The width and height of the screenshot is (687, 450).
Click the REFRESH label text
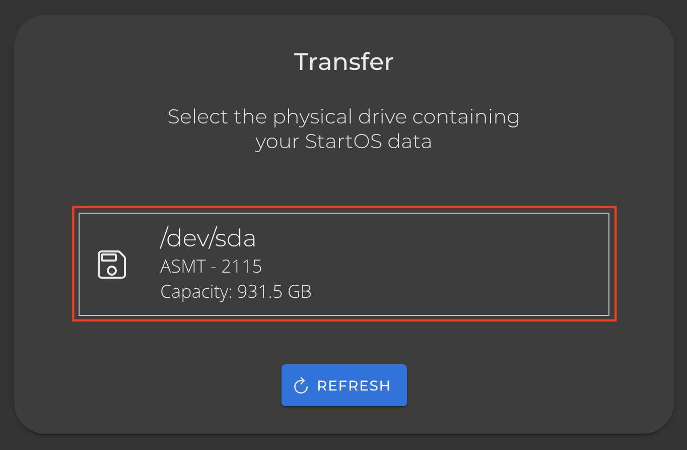[354, 386]
